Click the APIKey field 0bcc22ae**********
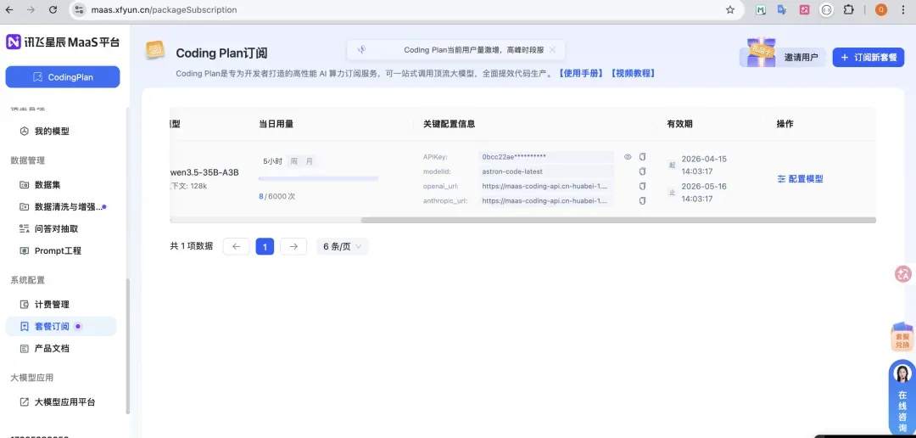Screen dimensions: 916x438 click(545, 157)
